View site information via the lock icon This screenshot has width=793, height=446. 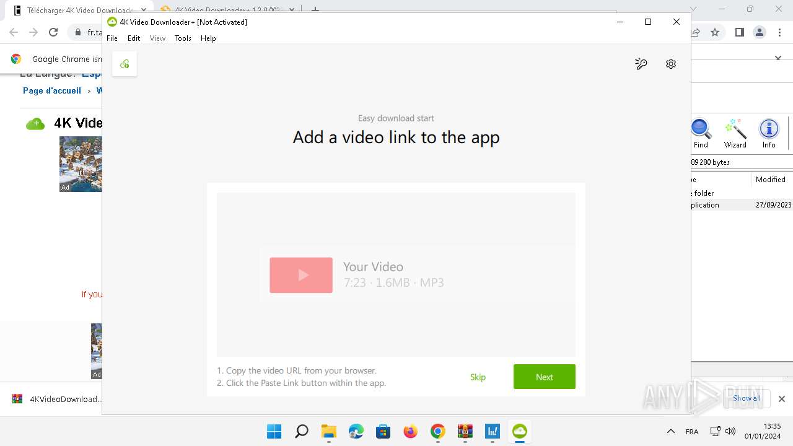point(78,32)
